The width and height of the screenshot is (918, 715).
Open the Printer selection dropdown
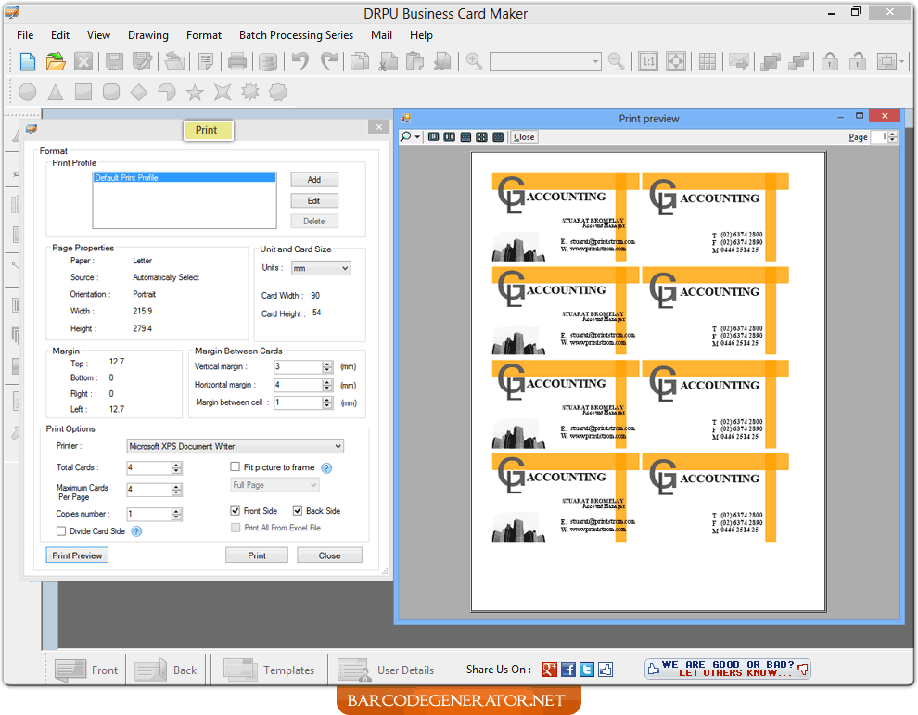(236, 446)
